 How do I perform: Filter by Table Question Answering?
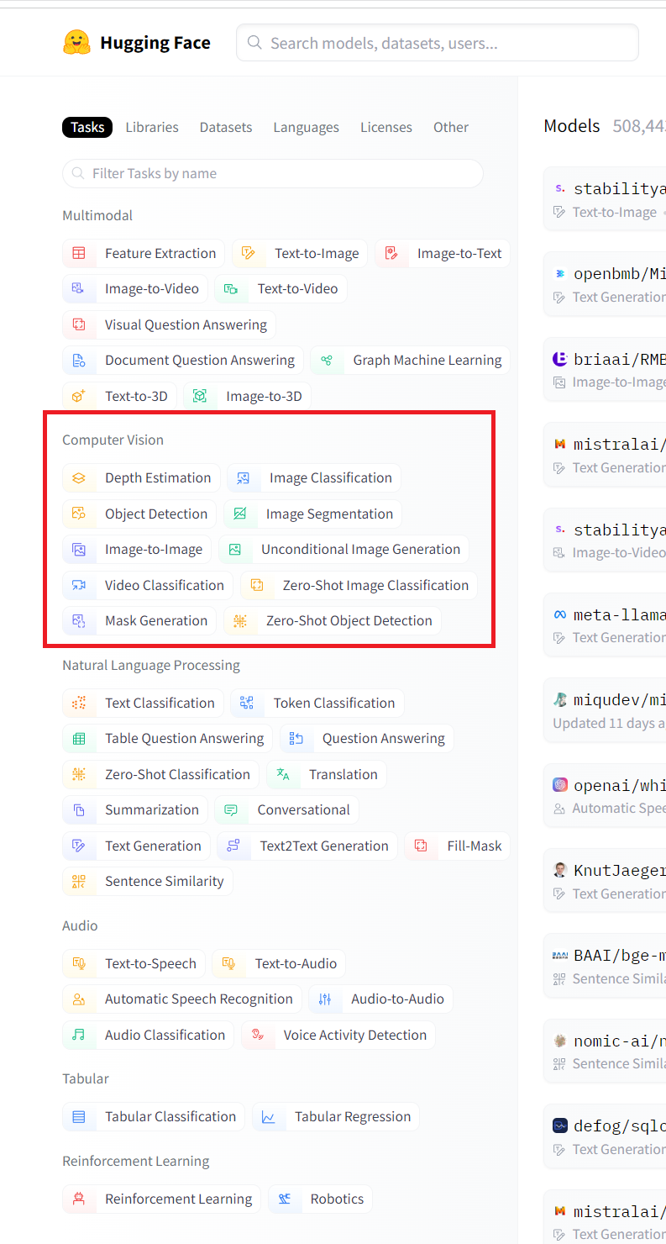[x=167, y=738]
